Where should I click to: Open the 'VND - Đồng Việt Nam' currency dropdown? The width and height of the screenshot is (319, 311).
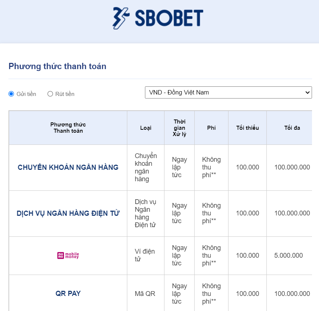click(x=228, y=92)
